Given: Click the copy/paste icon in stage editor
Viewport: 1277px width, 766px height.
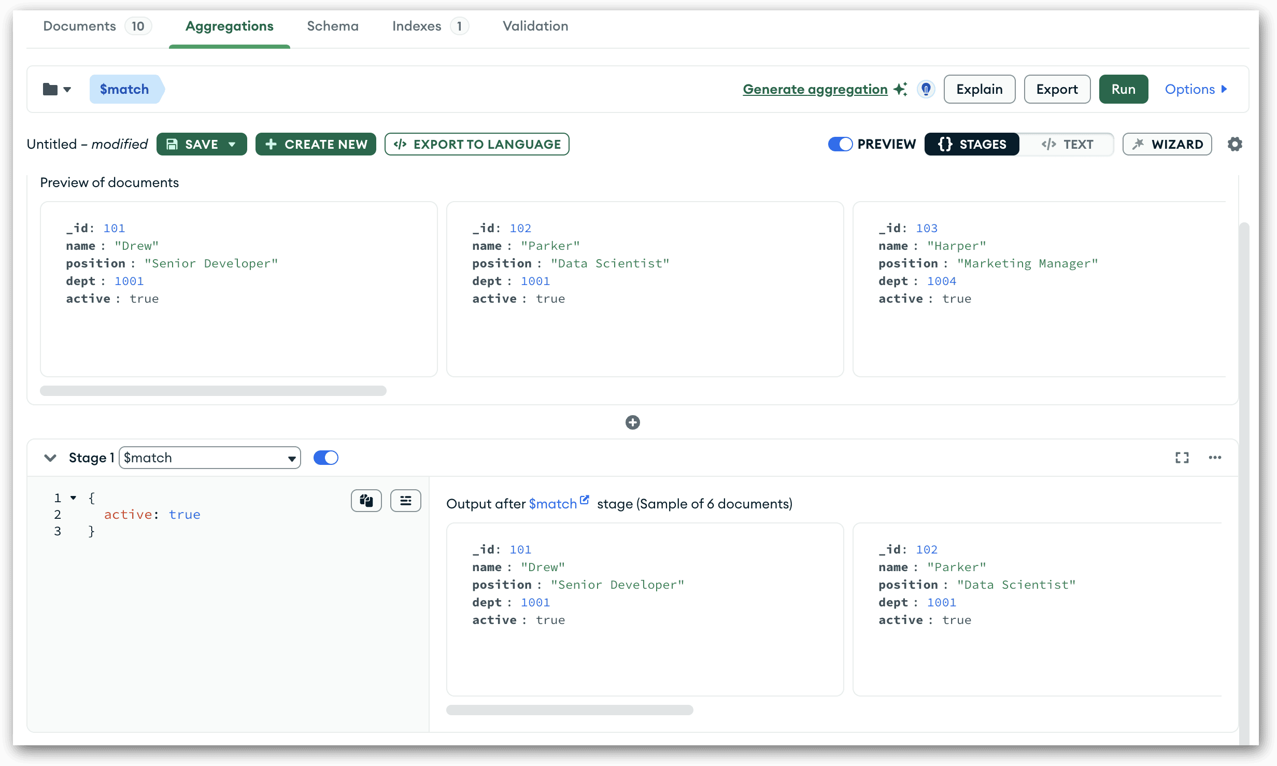Looking at the screenshot, I should click(x=366, y=501).
